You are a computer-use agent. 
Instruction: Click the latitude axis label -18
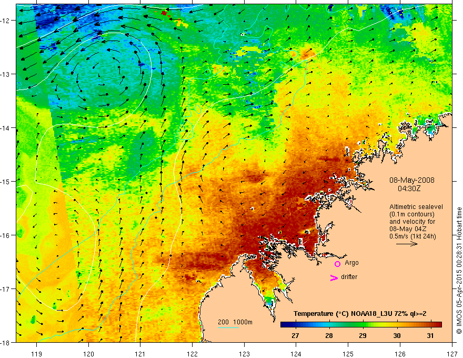coord(6,342)
